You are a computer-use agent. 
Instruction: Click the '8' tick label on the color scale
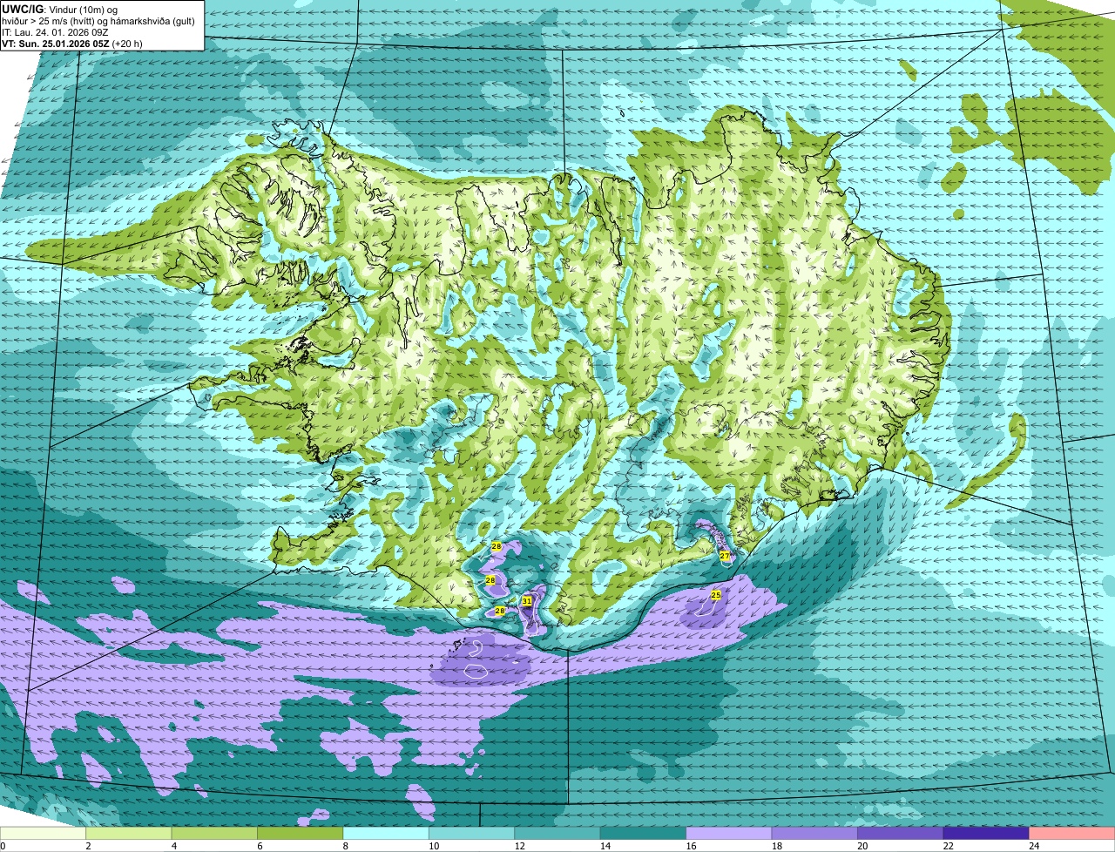(x=344, y=846)
